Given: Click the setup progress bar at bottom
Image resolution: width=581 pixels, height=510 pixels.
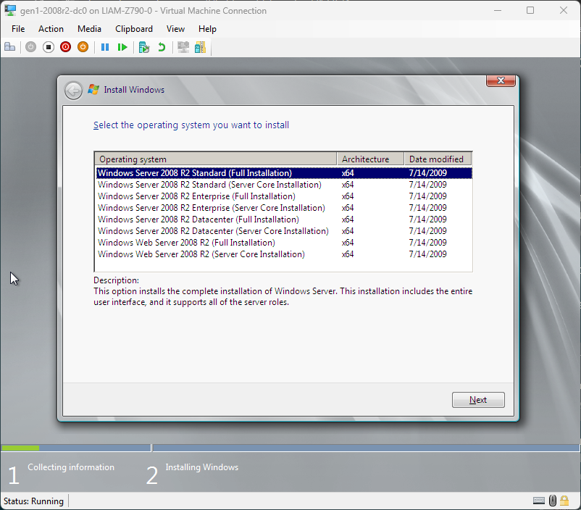Looking at the screenshot, I should 290,448.
